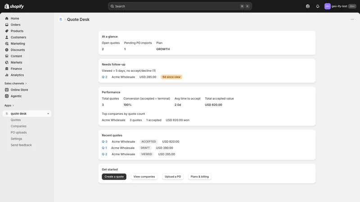Click the Orders inbox icon

pyautogui.click(x=7, y=25)
